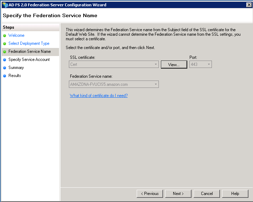
Task: Click the 'Specify the Federation Service Name' heading
Action: (50, 16)
